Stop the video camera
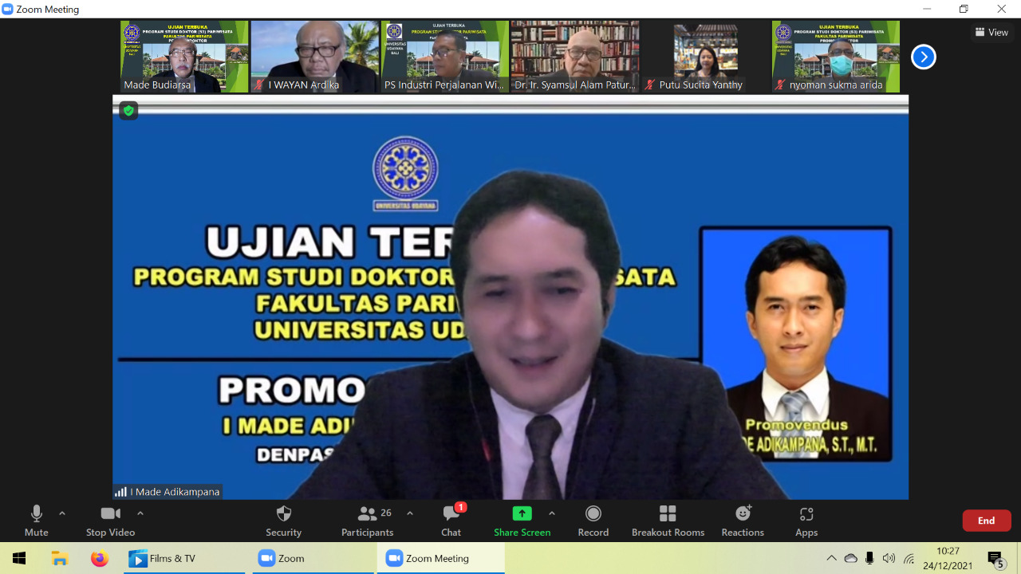 point(110,521)
